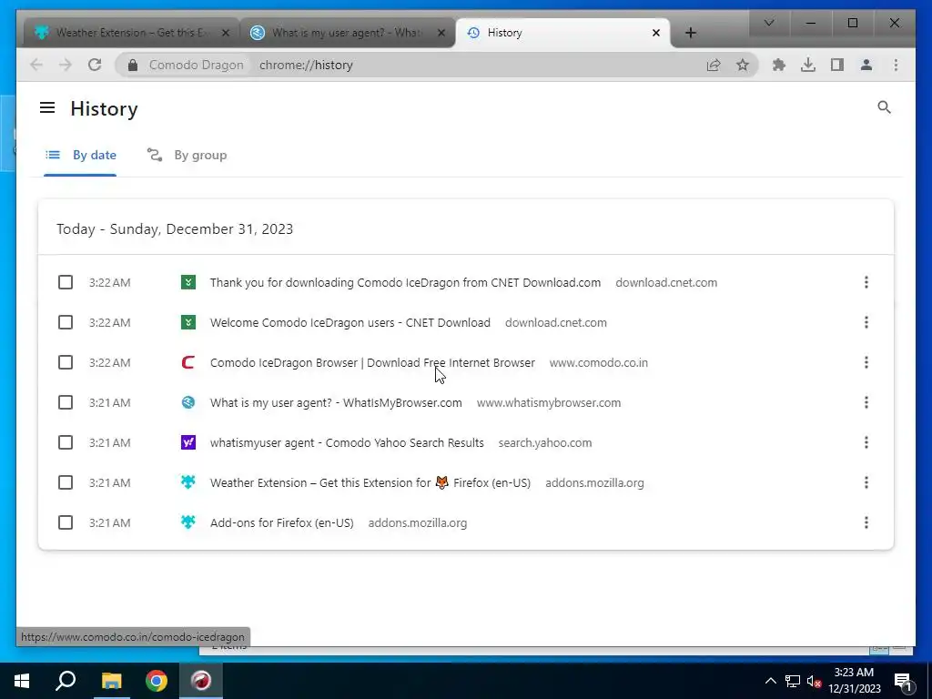This screenshot has width=932, height=699.
Task: Open actions menu for 'Add-ons for Firefox' entry
Action: coord(866,522)
